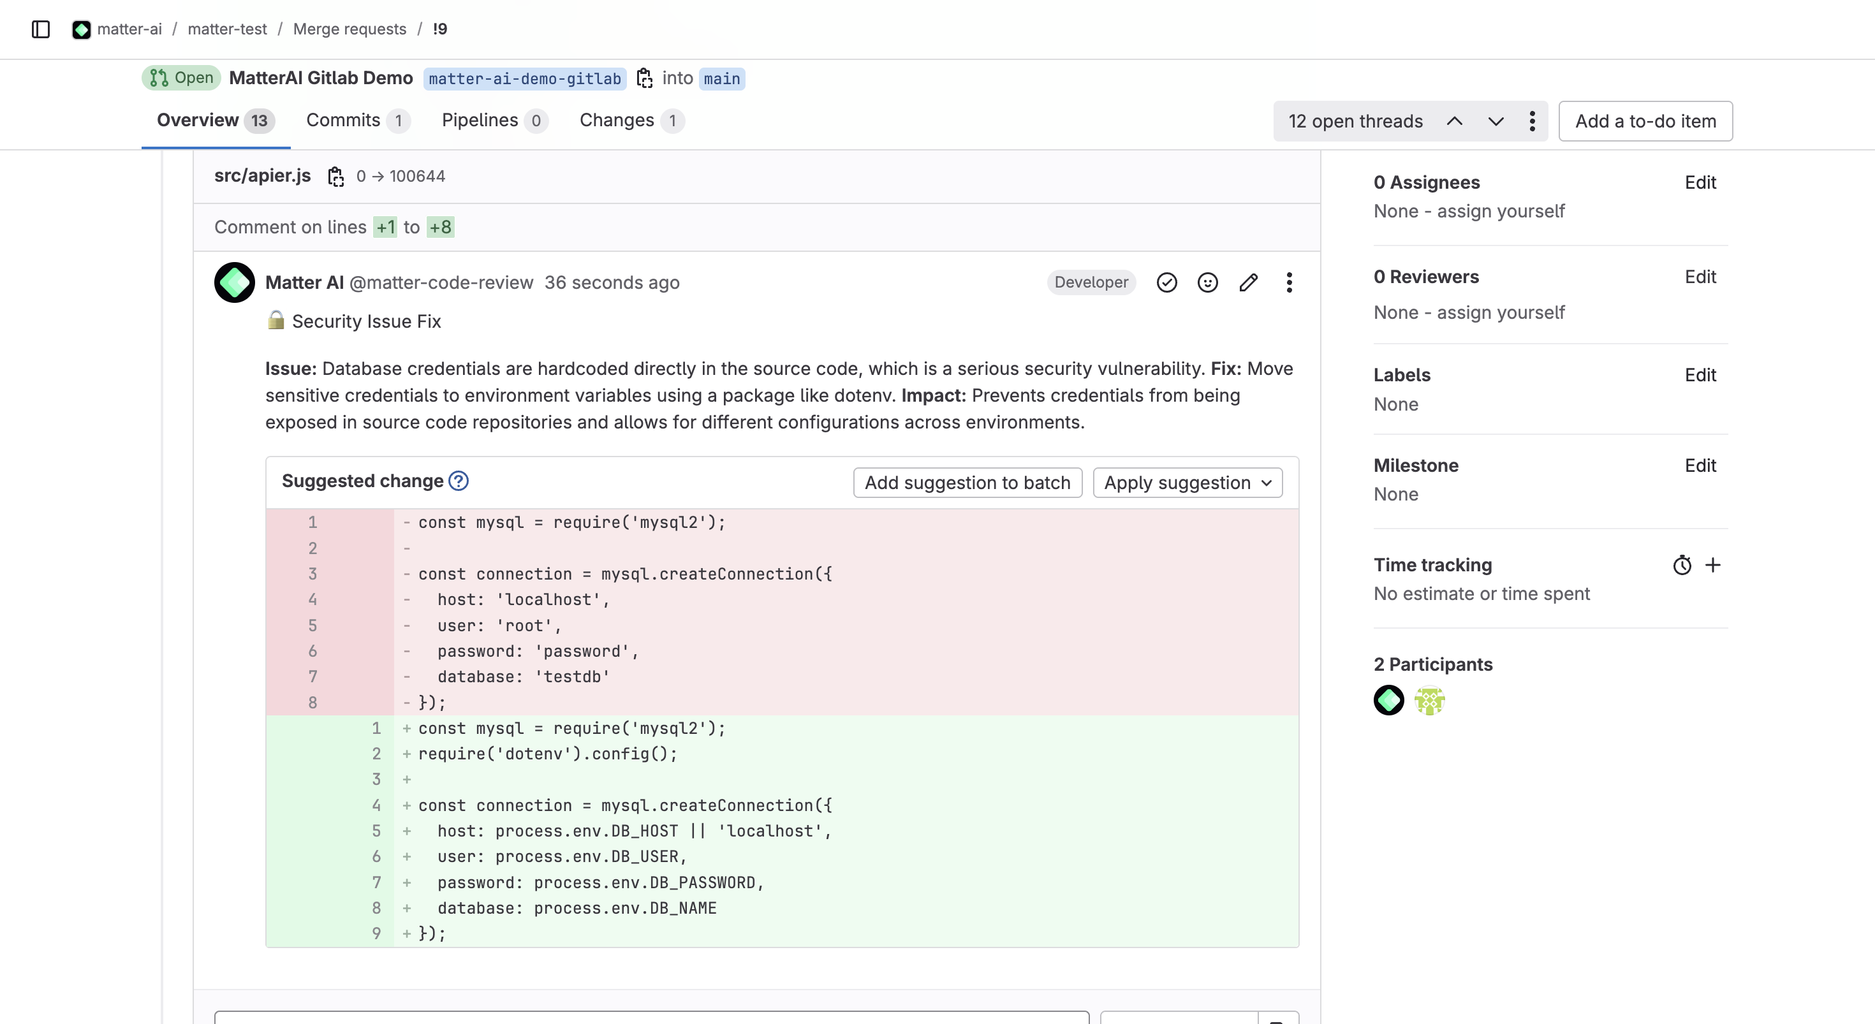Jump to the previous open thread

coord(1453,121)
